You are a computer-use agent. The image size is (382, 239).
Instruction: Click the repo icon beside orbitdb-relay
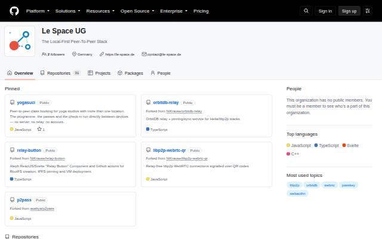click(148, 102)
